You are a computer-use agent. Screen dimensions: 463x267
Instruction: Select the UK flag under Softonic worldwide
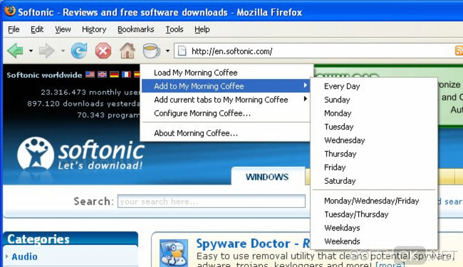[102, 74]
